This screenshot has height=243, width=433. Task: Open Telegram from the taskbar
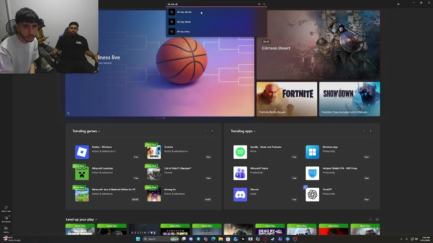tap(198, 239)
